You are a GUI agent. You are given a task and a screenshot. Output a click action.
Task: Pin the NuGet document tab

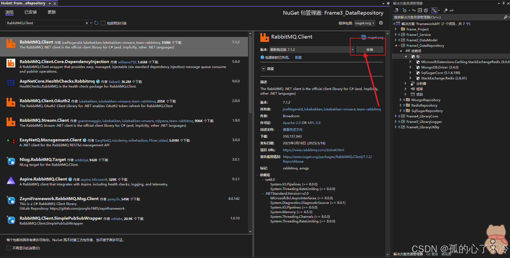pyautogui.click(x=50, y=3)
